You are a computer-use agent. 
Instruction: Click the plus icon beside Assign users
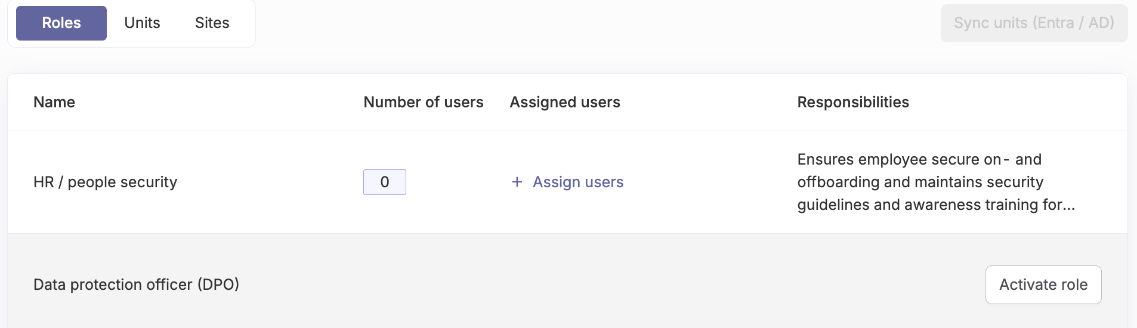[x=517, y=182]
